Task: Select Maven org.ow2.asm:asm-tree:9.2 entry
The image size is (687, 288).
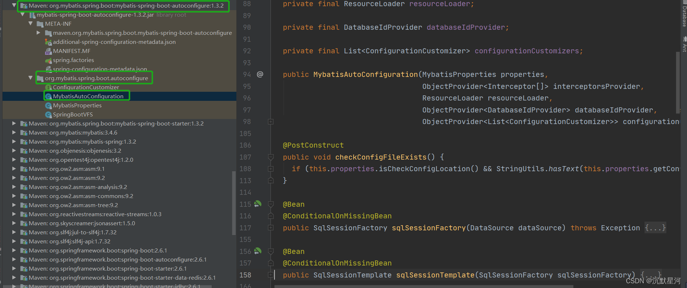Action: coord(73,205)
